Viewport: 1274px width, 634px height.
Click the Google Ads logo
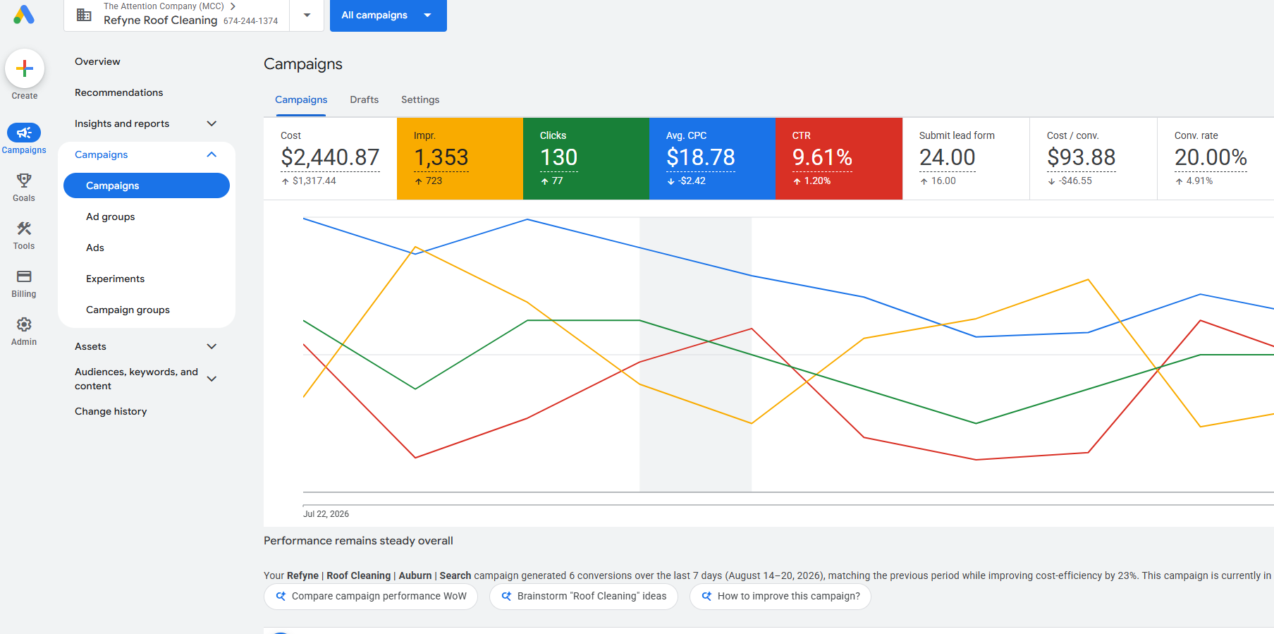[x=24, y=15]
